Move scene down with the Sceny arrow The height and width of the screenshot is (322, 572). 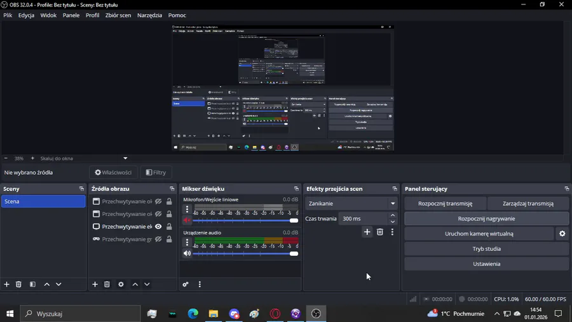click(x=58, y=284)
